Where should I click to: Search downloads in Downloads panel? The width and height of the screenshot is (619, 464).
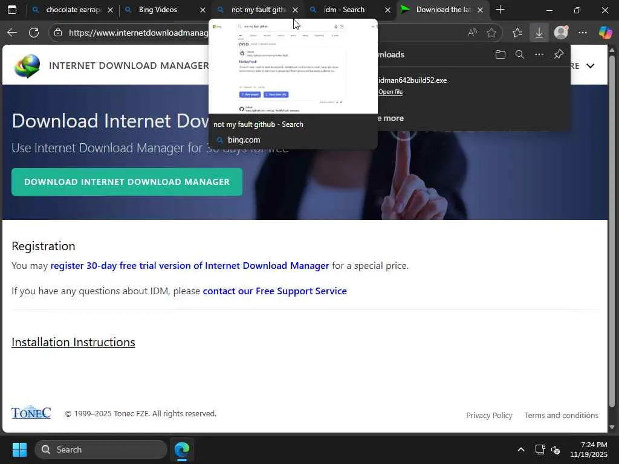520,54
